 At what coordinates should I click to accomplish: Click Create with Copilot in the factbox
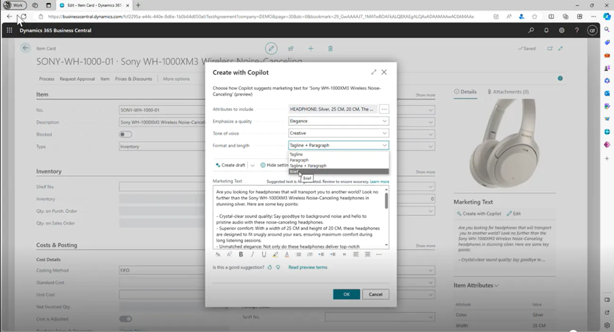(479, 213)
